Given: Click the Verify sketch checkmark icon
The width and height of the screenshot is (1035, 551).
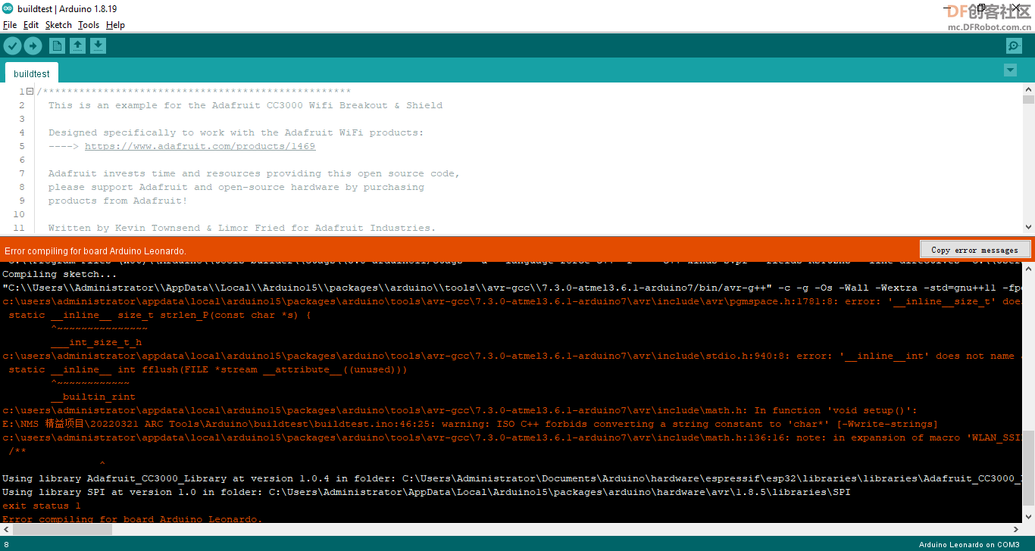Looking at the screenshot, I should [12, 46].
